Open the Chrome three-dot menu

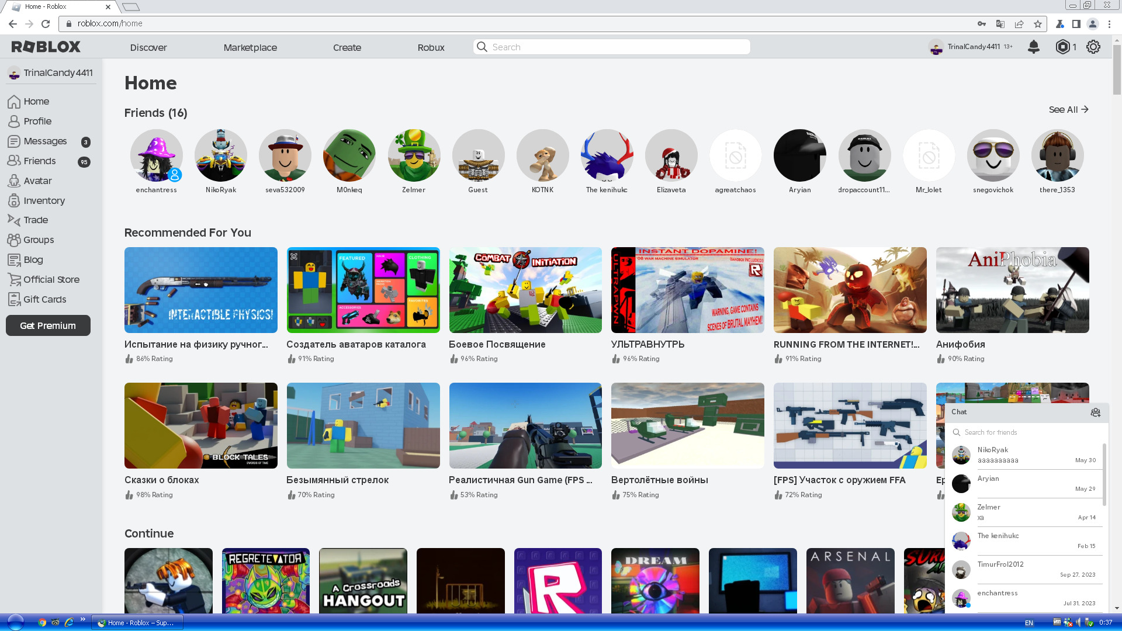1109,24
